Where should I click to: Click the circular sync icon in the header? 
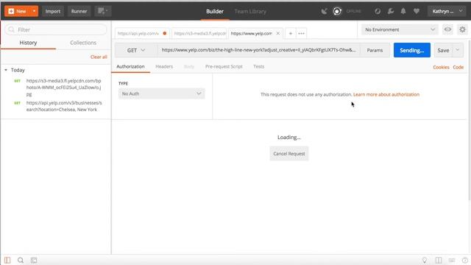point(378,12)
